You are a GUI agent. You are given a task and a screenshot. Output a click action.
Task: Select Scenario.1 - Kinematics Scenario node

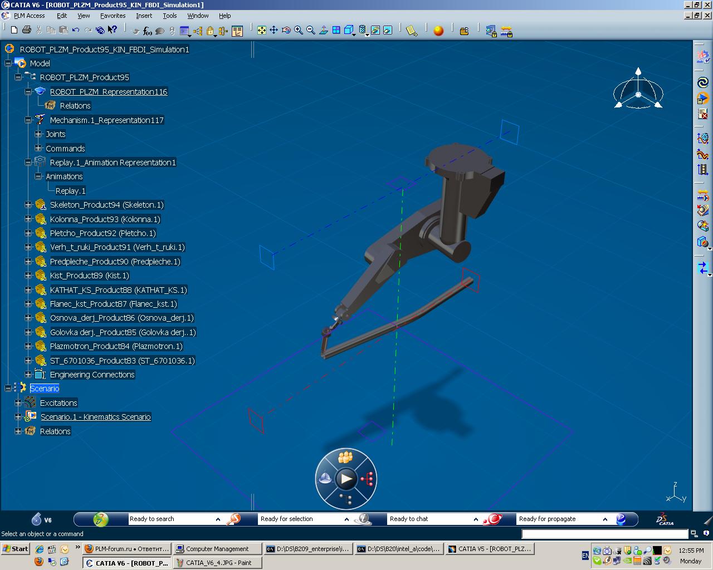[95, 417]
